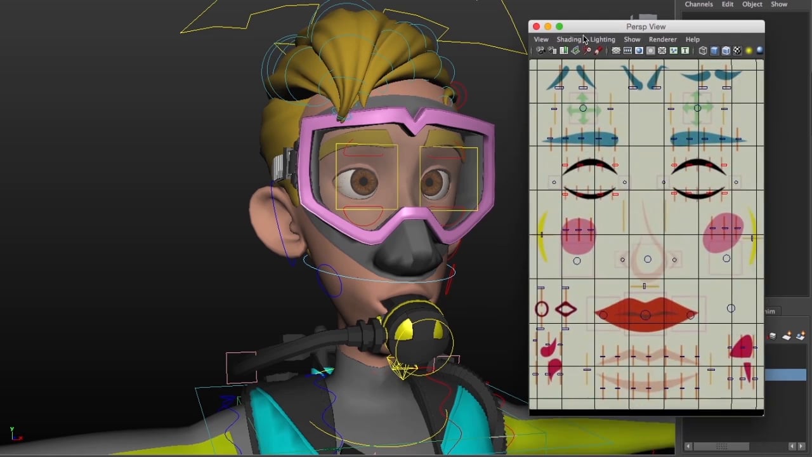Click the scrollbar left arrow in layer editor
812x457 pixels.
(688, 447)
